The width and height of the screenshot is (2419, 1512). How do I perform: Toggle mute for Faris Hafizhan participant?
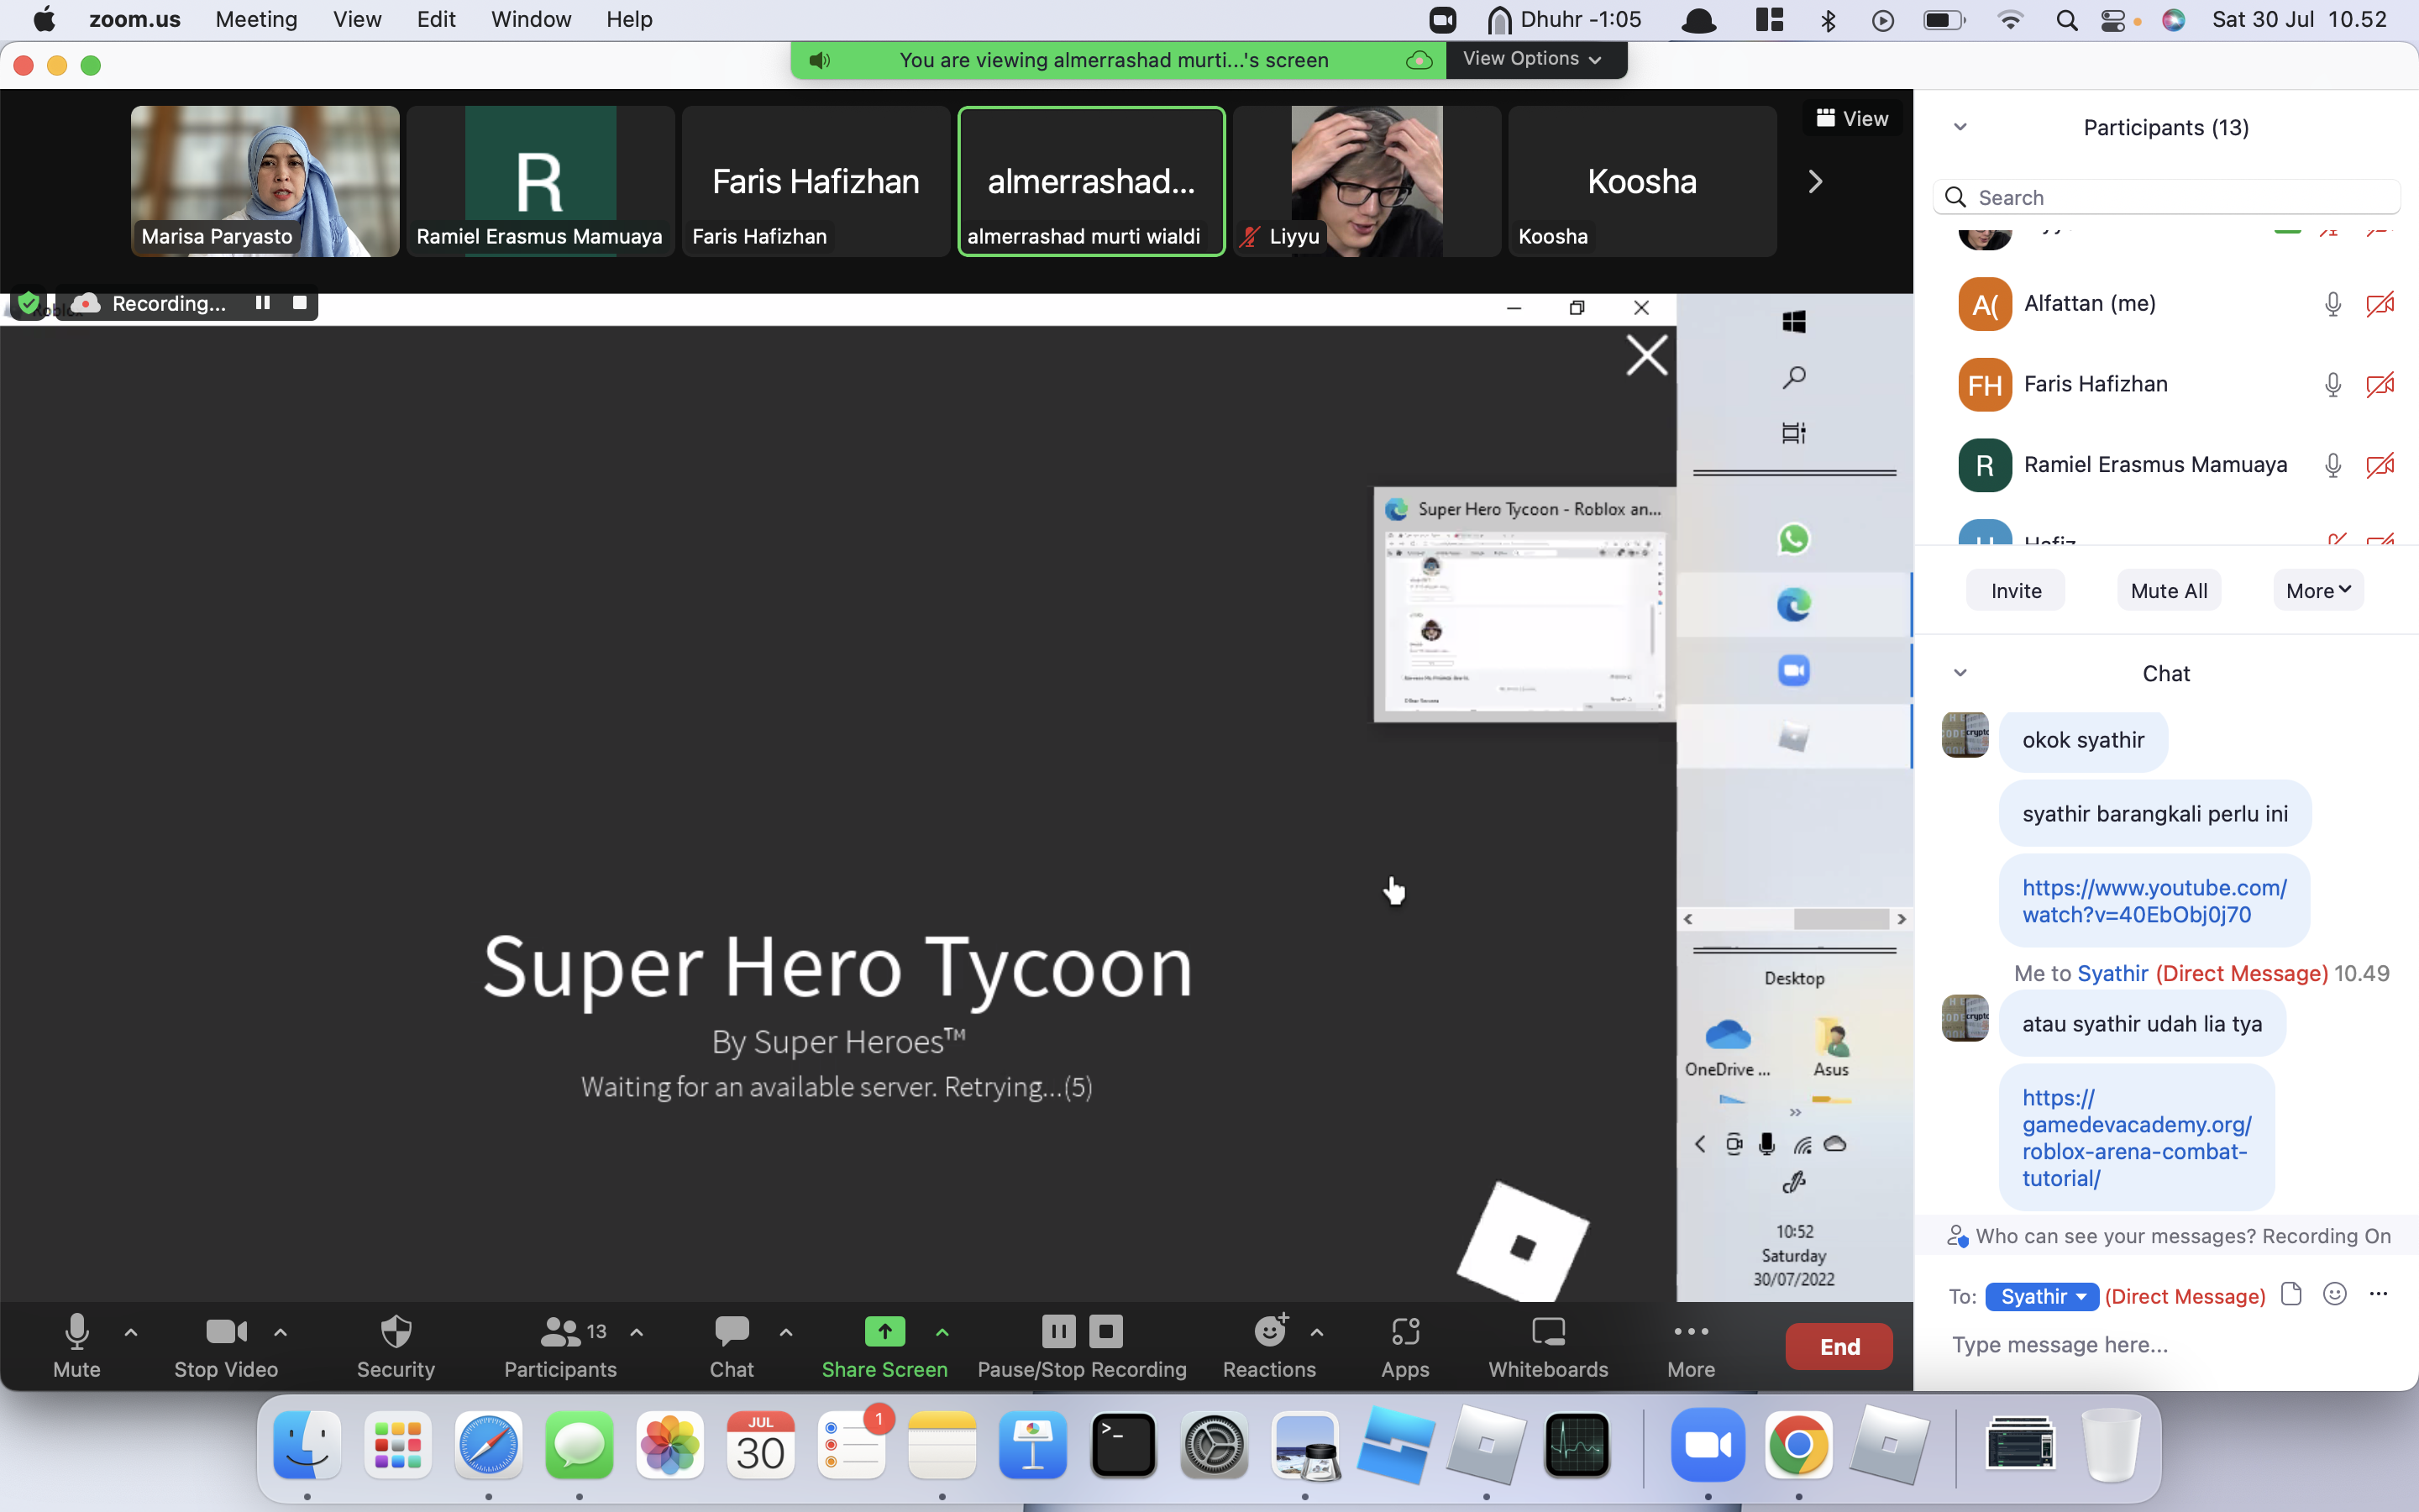2333,383
